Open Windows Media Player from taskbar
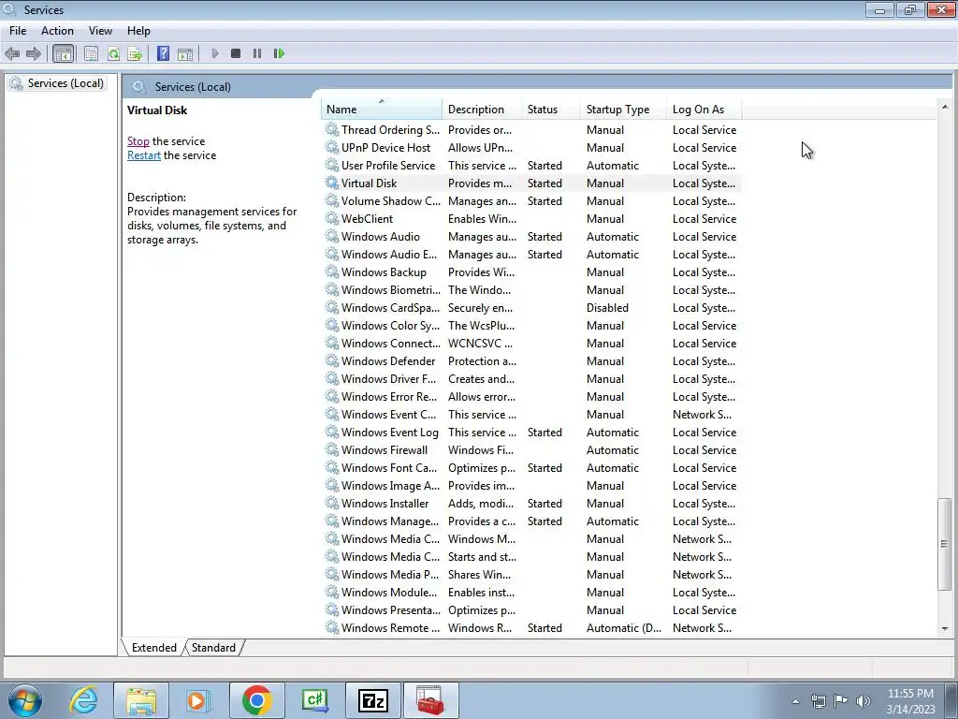Screen dimensions: 958x719 click(197, 700)
